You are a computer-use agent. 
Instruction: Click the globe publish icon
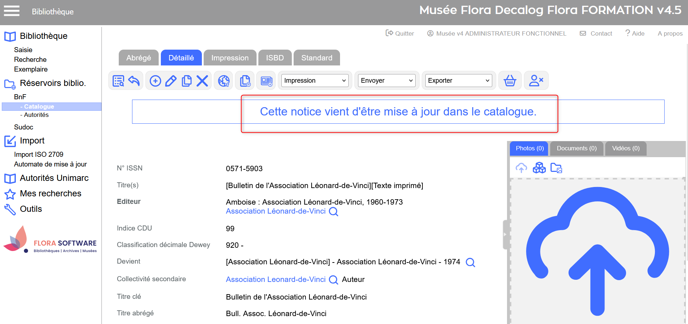224,81
